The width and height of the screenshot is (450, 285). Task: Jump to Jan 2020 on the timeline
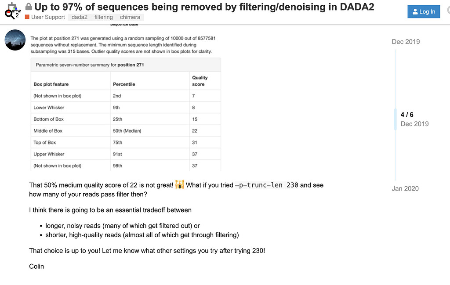(x=405, y=188)
